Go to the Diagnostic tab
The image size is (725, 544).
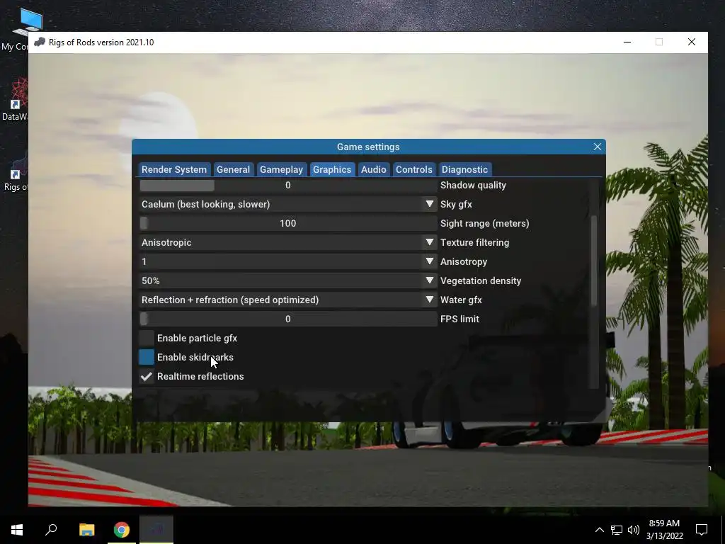coord(464,169)
